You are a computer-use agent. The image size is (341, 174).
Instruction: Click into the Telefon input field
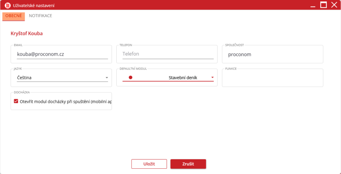(168, 54)
